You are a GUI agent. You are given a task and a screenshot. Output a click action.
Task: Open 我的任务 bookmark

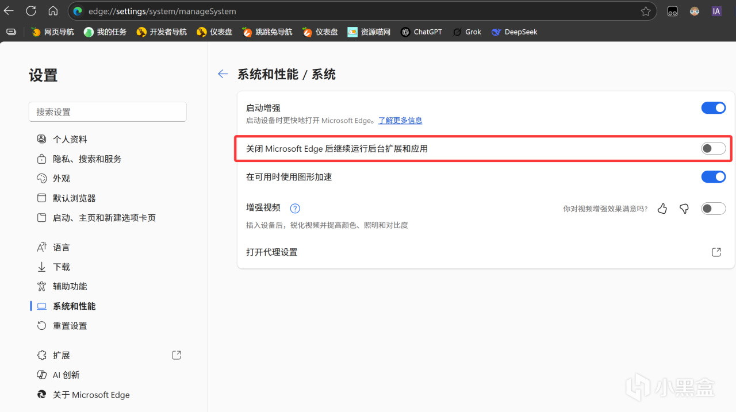105,32
